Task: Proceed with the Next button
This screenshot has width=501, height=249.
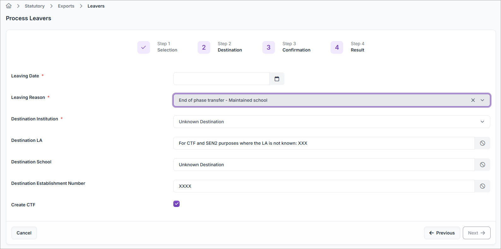Action: pos(476,233)
